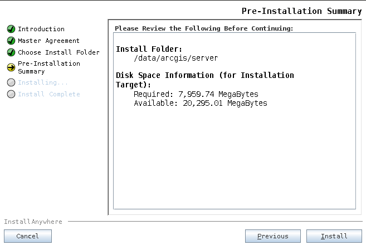
Task: Go back with the Previous button
Action: point(272,236)
